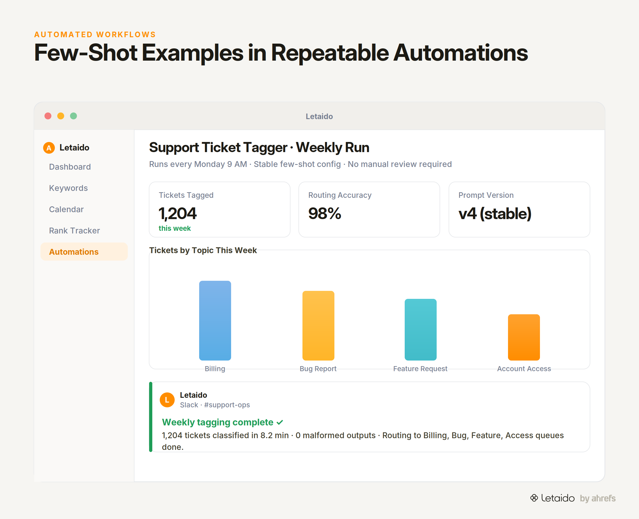Image resolution: width=639 pixels, height=519 pixels.
Task: Click the red close window dot
Action: pos(48,116)
